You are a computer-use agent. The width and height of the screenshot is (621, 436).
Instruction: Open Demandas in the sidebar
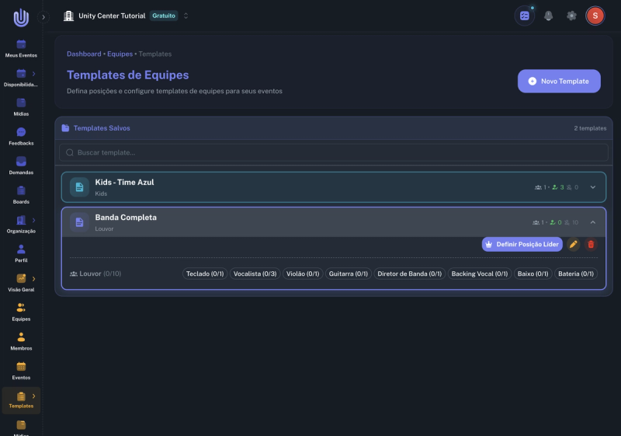(x=21, y=166)
